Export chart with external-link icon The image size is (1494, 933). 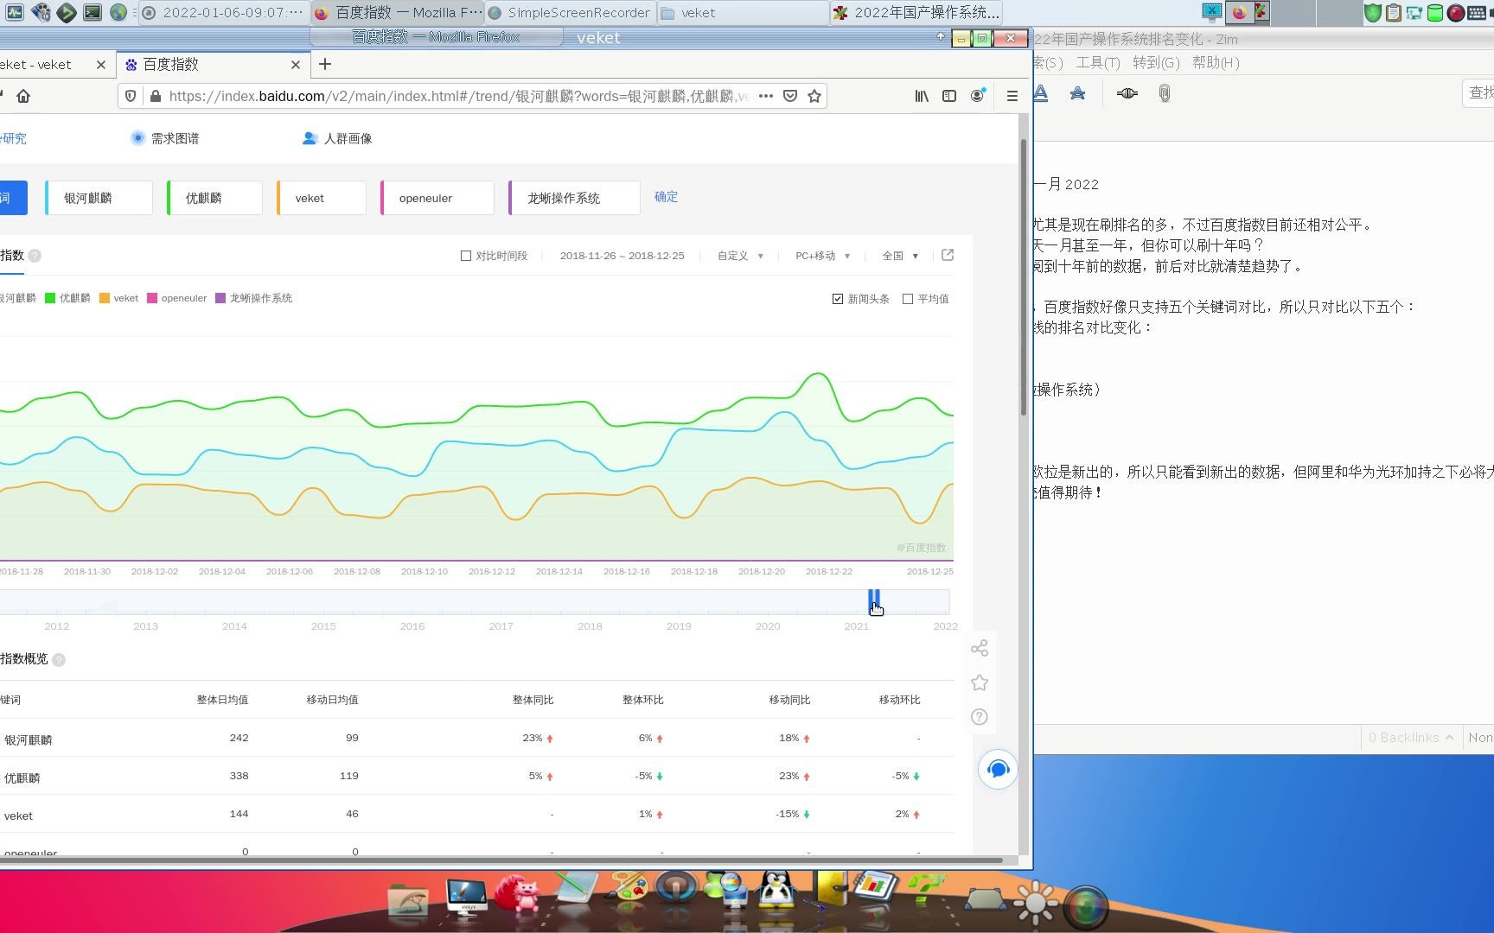pos(948,255)
